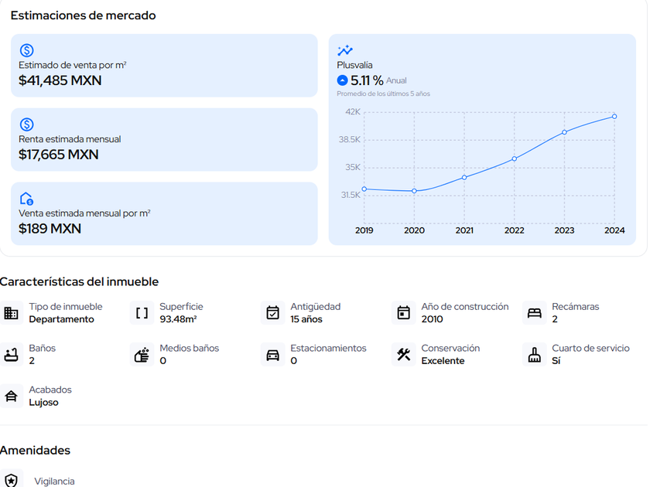Viewport: 650px width, 487px height.
Task: Click the $17,665 MXN monthly rent card
Action: tap(164, 140)
